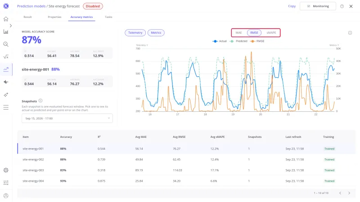Toggle the Actual series in legend
This screenshot has width=360, height=202.
tap(220, 41)
